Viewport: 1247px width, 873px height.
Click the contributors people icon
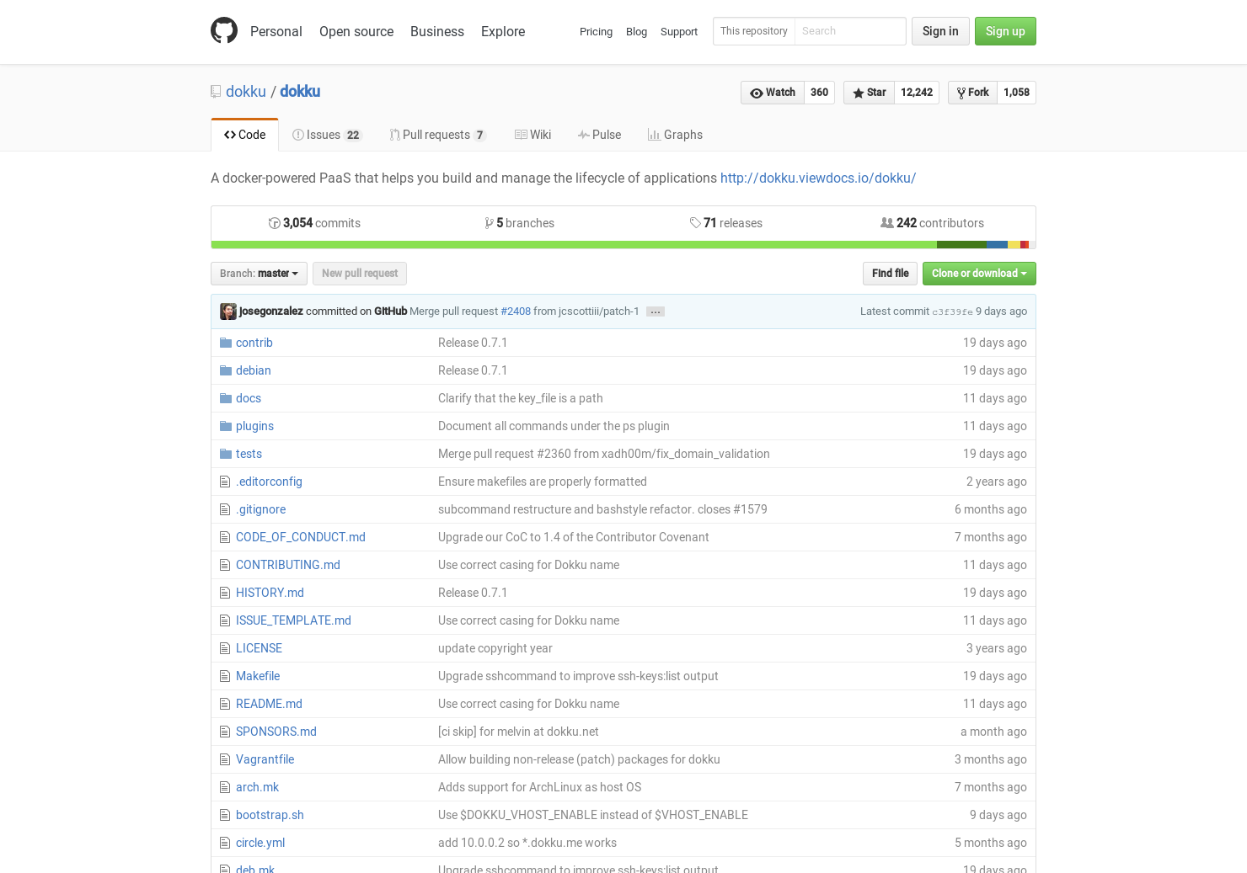887,223
